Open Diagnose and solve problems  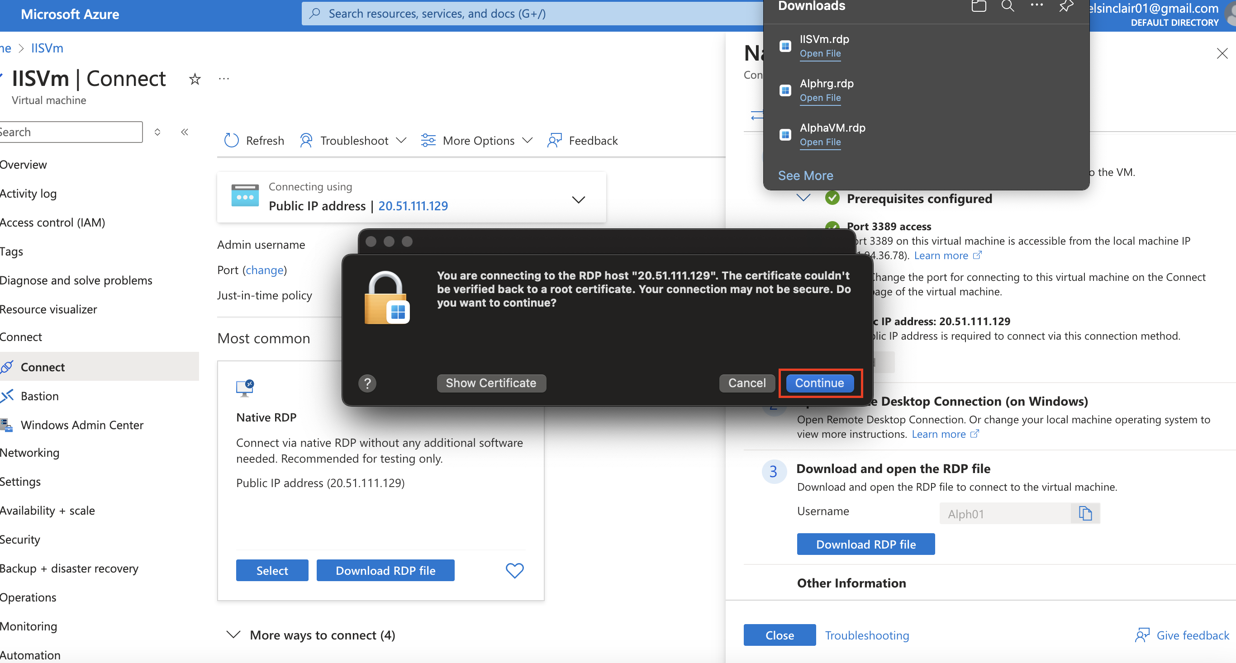(x=76, y=280)
